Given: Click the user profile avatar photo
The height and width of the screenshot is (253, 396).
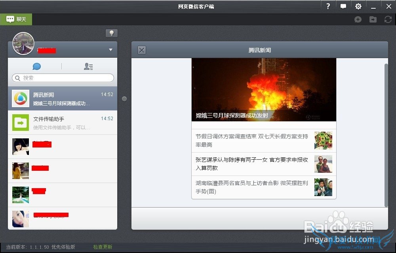Looking at the screenshot, I should [23, 43].
